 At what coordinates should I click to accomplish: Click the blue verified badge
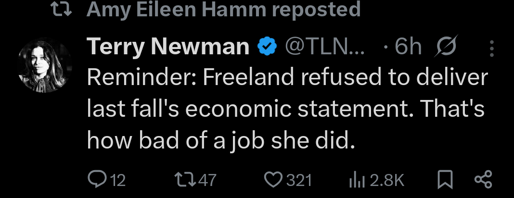point(267,47)
